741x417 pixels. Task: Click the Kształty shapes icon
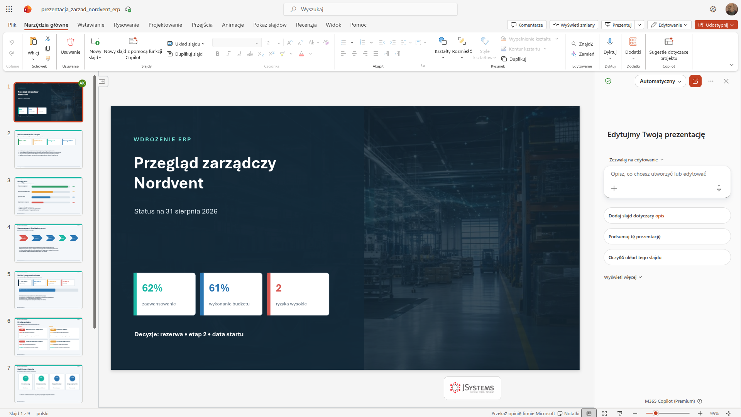(443, 41)
